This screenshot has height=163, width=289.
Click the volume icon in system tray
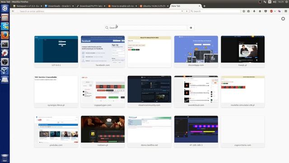click(x=275, y=2)
